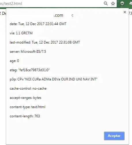Click the zoom magnifier icon in address bar
The height and width of the screenshot is (145, 132).
(x=106, y=3)
